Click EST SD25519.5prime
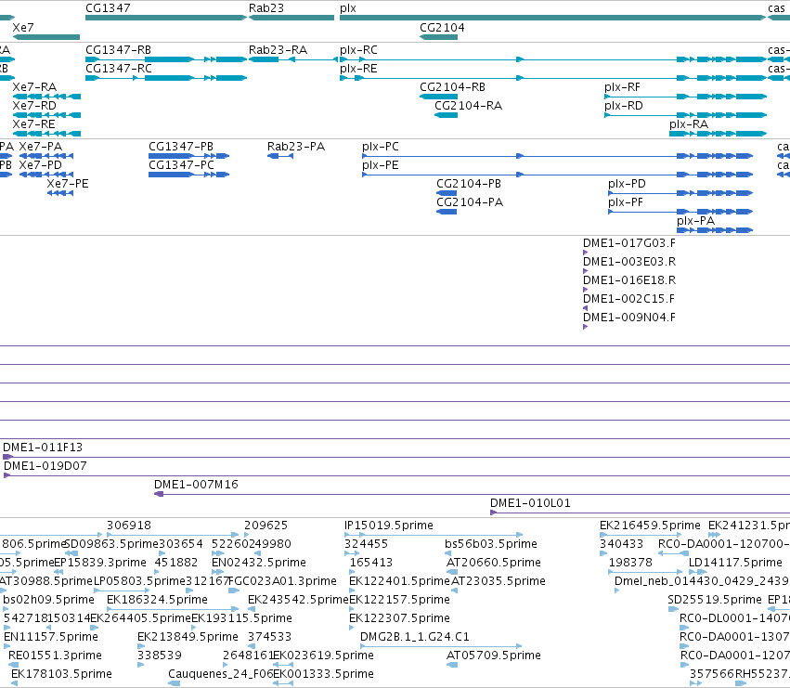The width and height of the screenshot is (790, 688). [x=673, y=609]
